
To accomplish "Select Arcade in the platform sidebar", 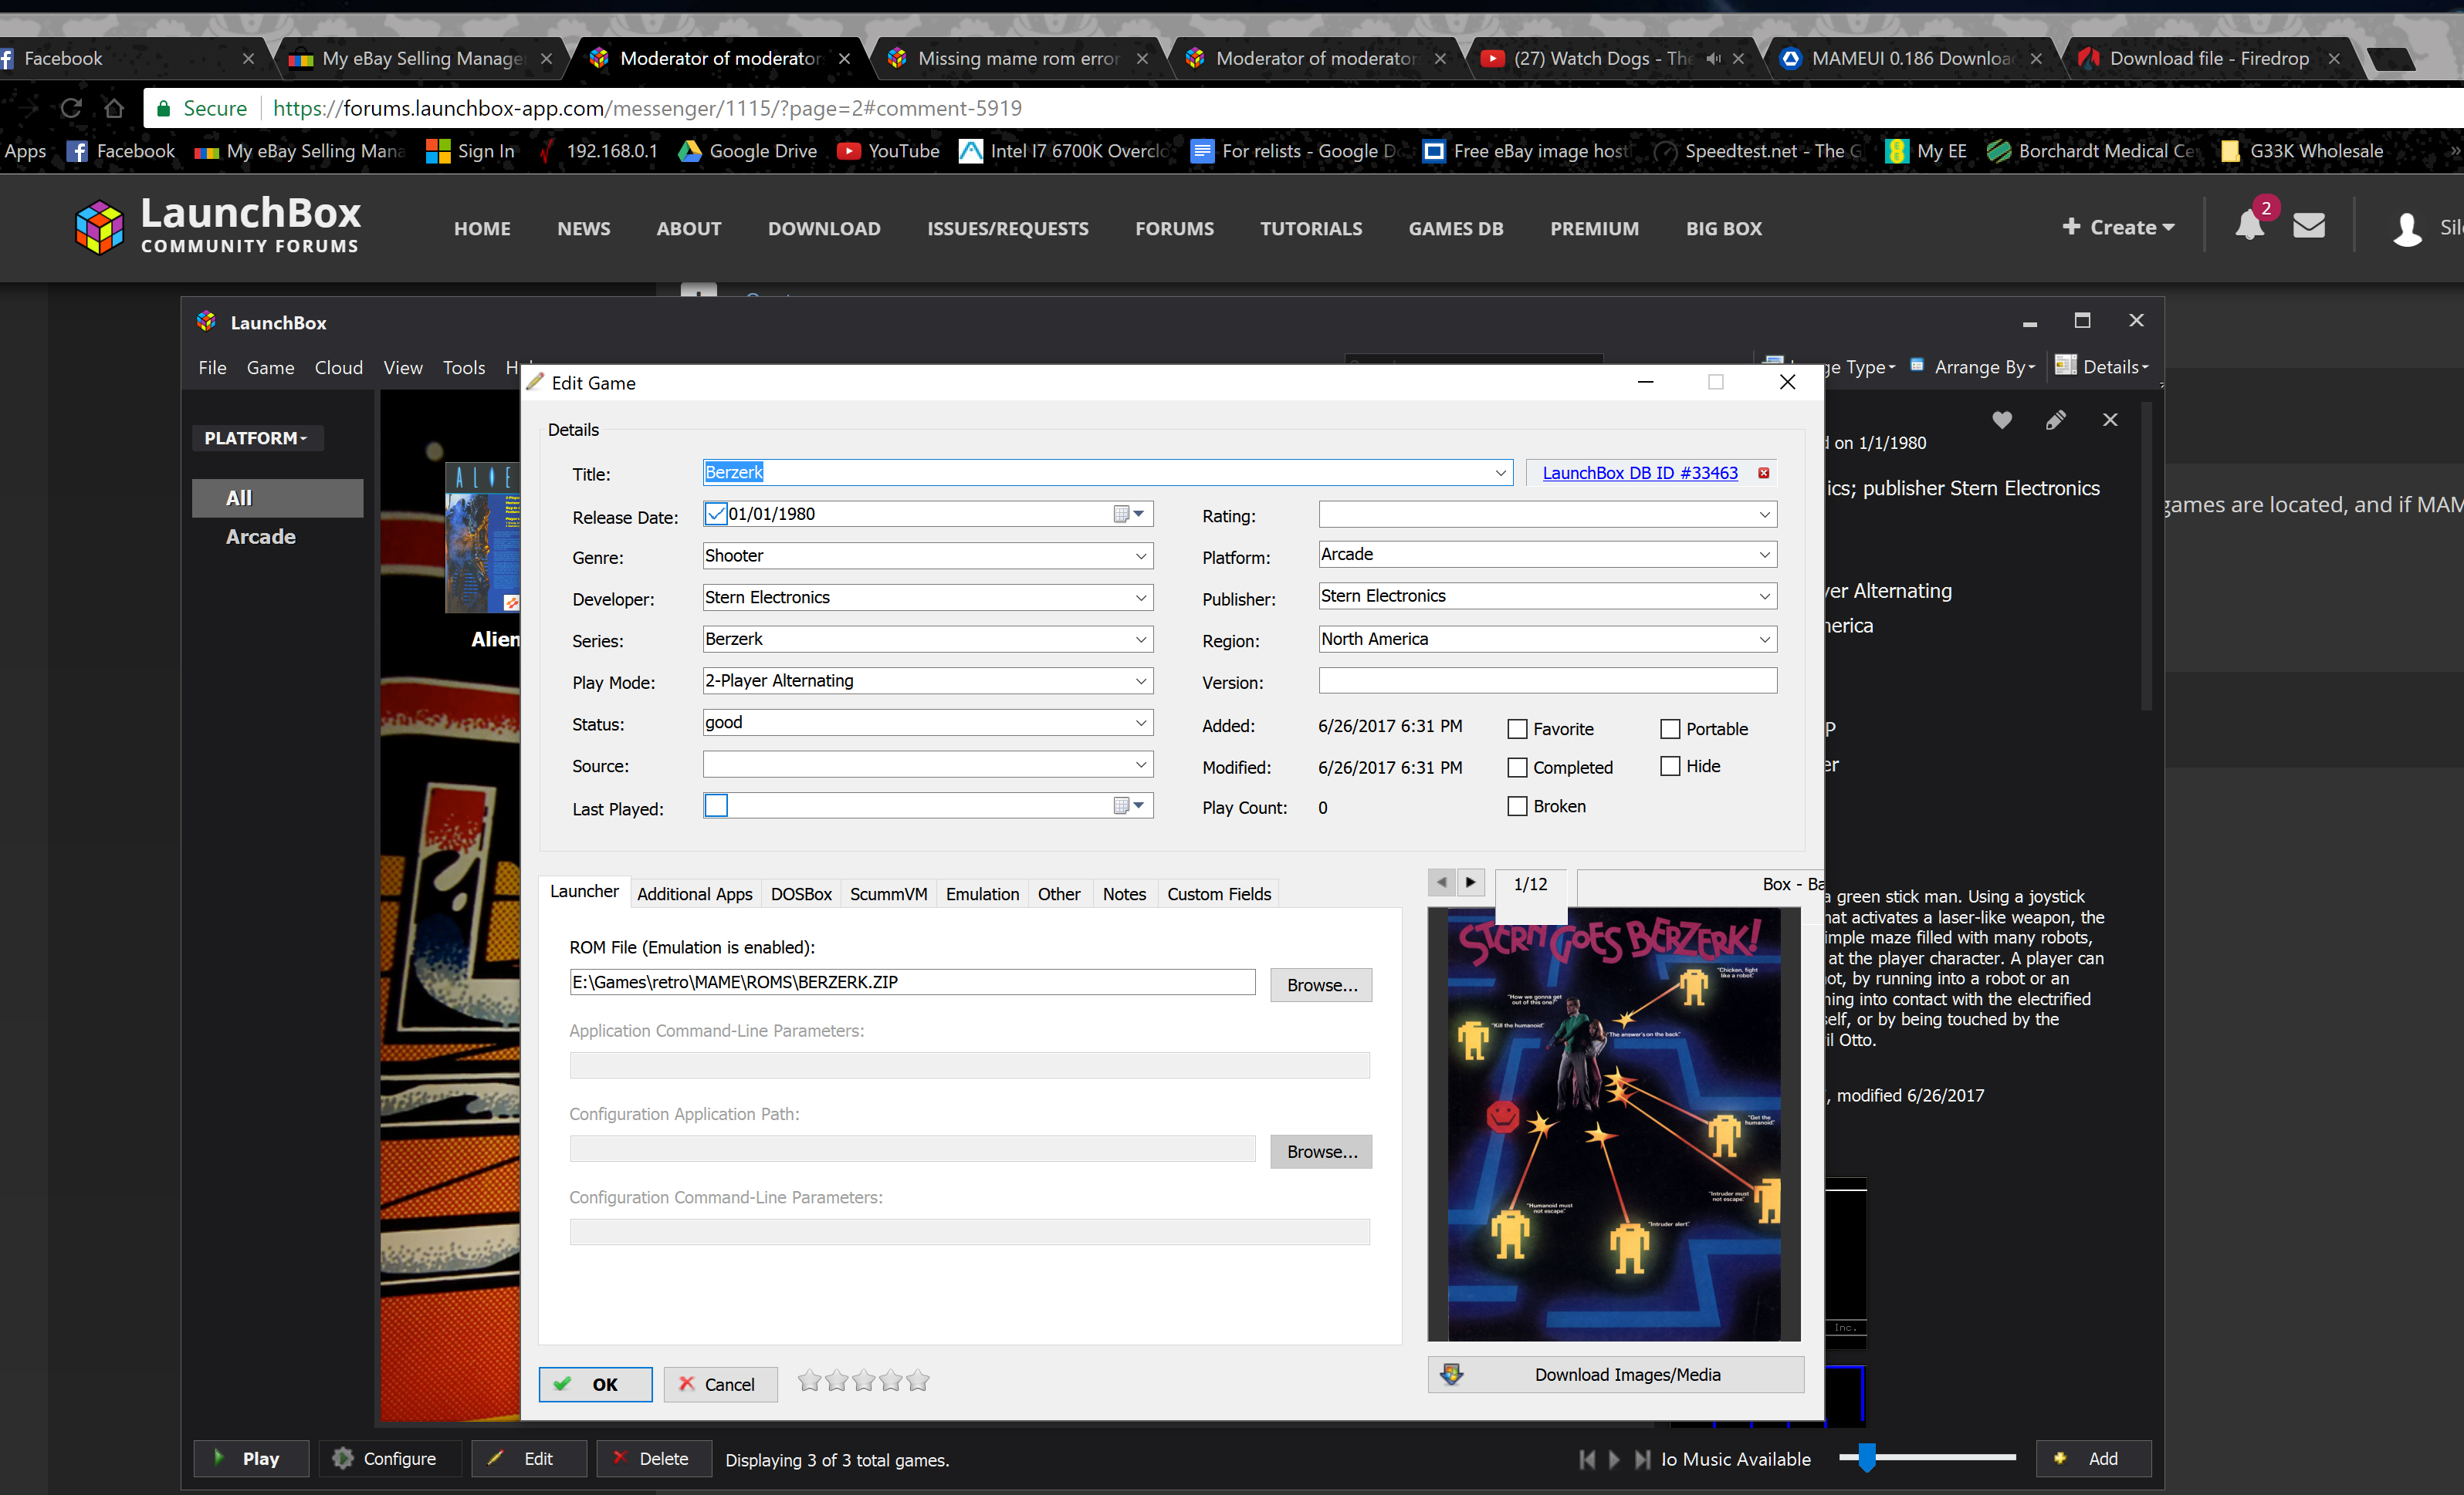I will click(x=260, y=537).
